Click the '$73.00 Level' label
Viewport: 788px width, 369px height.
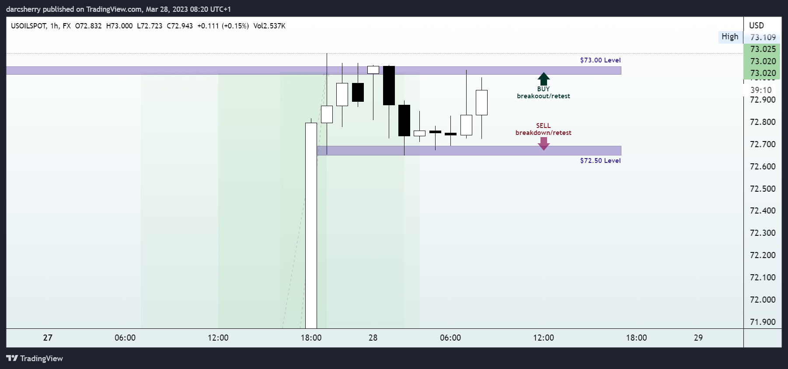point(600,60)
